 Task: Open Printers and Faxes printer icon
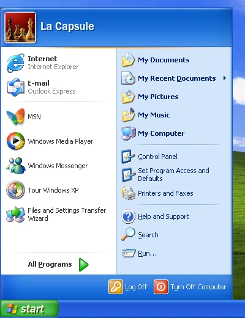pyautogui.click(x=129, y=193)
